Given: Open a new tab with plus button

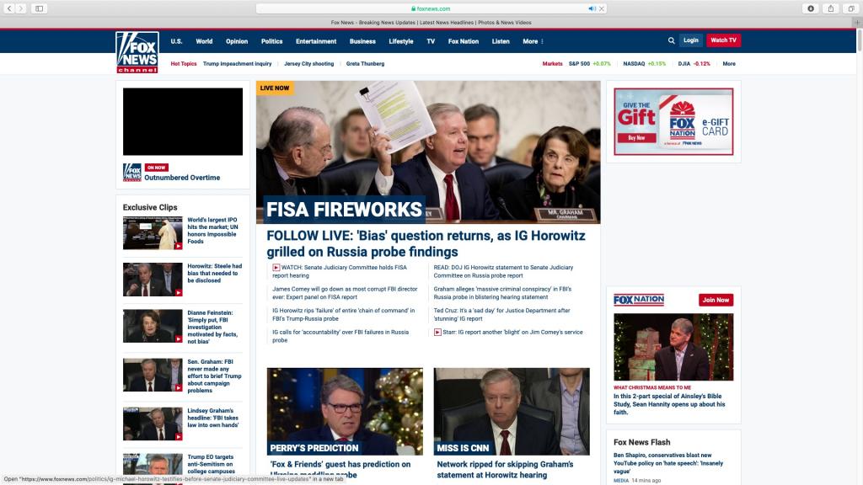Looking at the screenshot, I should [x=857, y=23].
